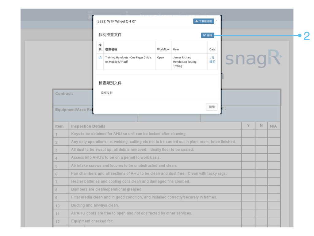This screenshot has height=236, width=314.
Task: Click the dialog title '(2332) WTP Wheel OH R7'
Action: (116, 21)
